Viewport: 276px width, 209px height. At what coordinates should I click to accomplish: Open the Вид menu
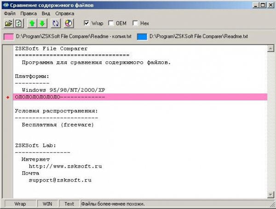click(x=46, y=13)
